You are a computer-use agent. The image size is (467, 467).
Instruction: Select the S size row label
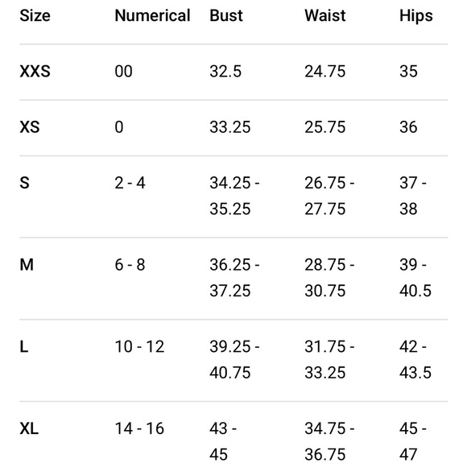click(x=24, y=183)
